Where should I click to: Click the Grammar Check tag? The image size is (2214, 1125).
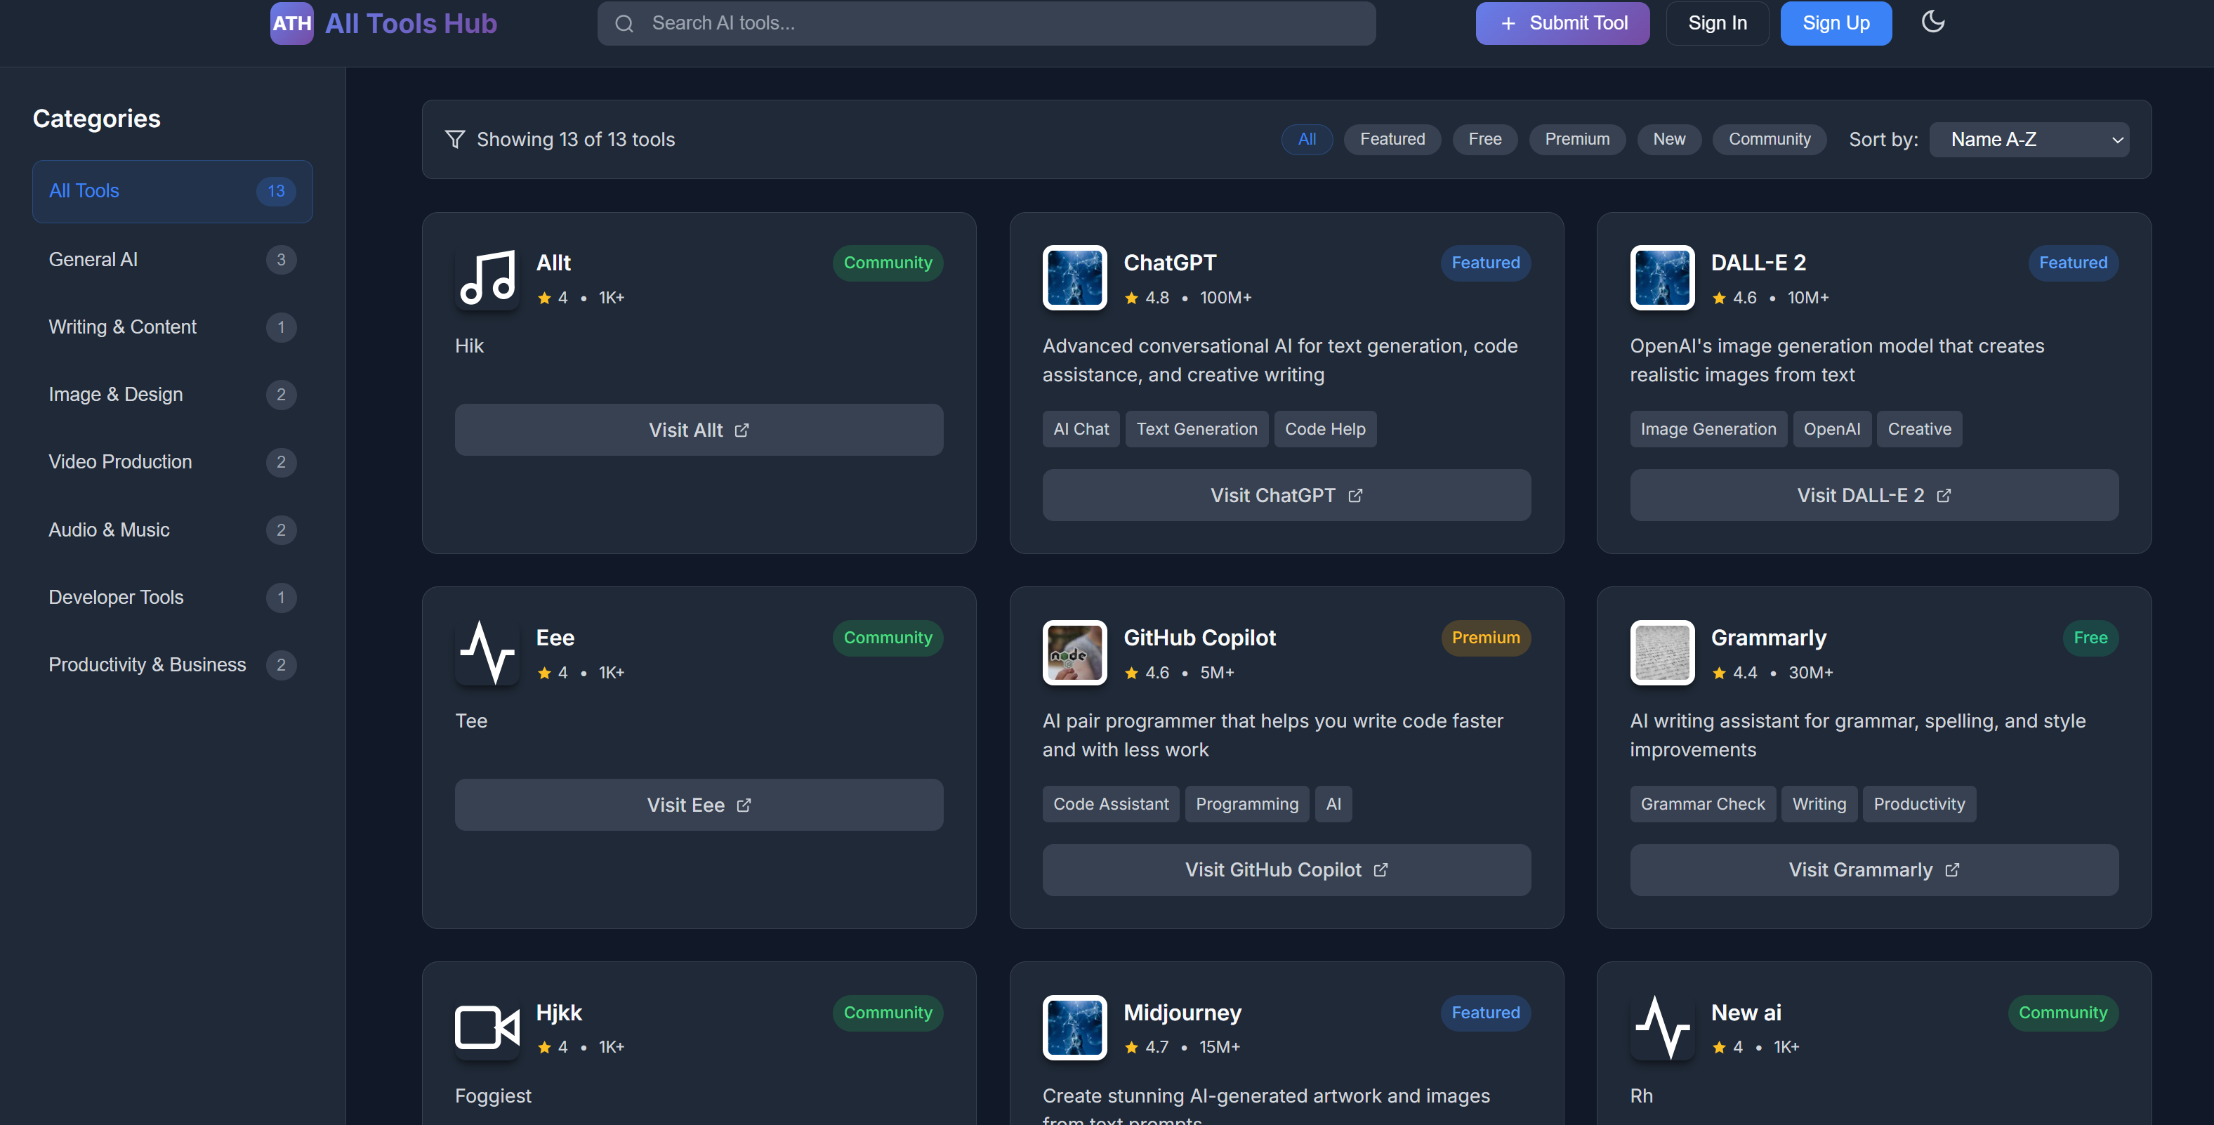click(1702, 803)
